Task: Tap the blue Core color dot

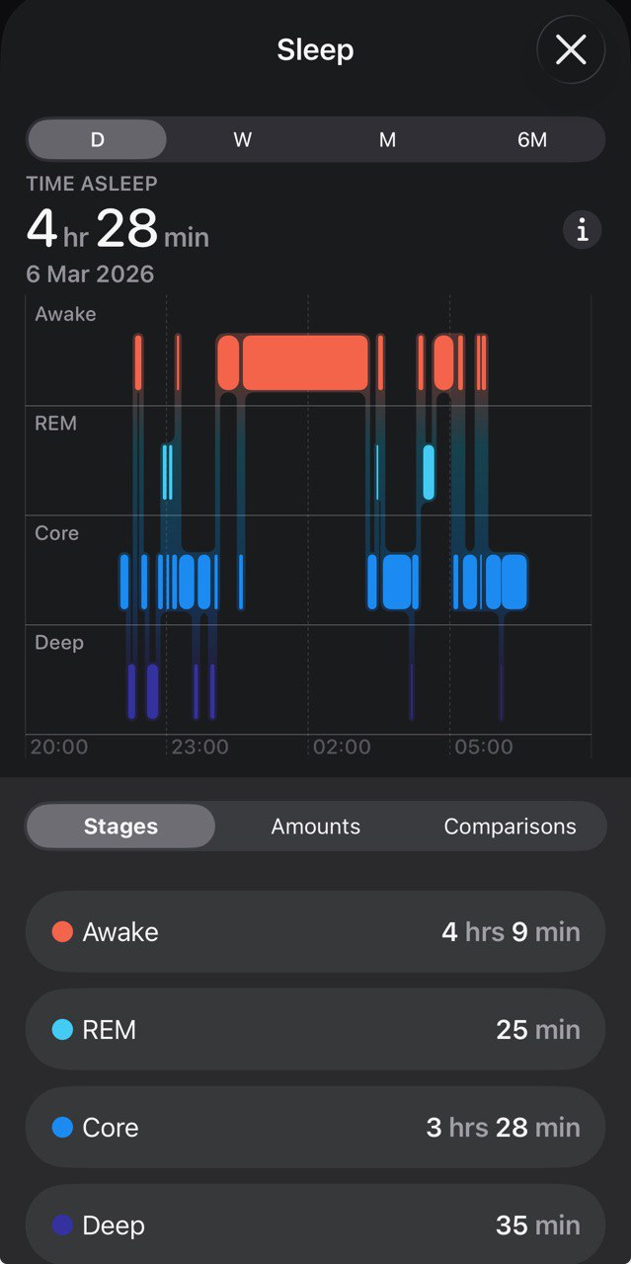Action: coord(62,1128)
